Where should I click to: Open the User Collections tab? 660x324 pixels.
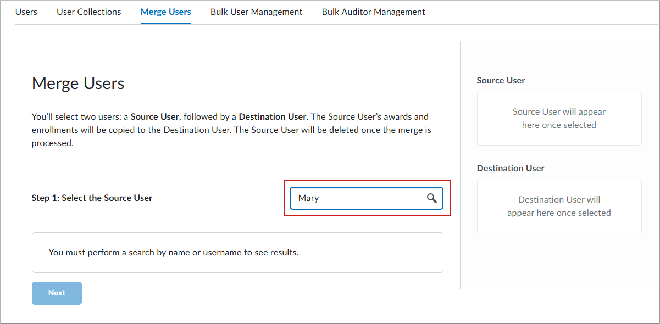pyautogui.click(x=88, y=12)
